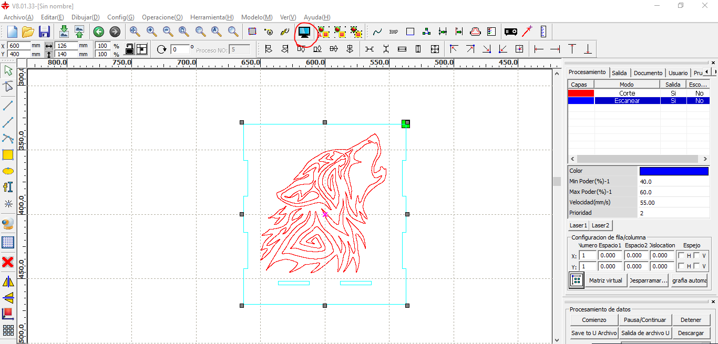This screenshot has height=344, width=718.
Task: Click the Detener button
Action: (691, 320)
